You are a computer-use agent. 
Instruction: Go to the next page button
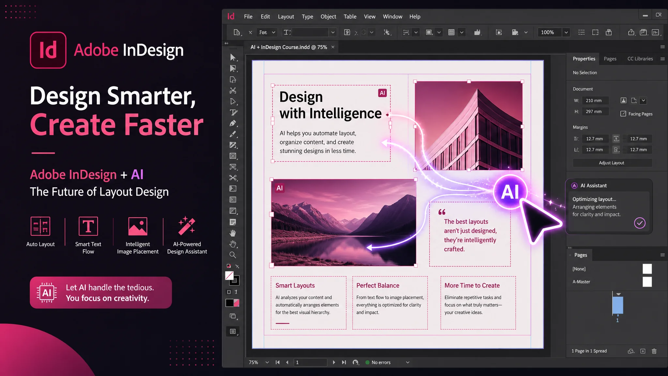334,362
